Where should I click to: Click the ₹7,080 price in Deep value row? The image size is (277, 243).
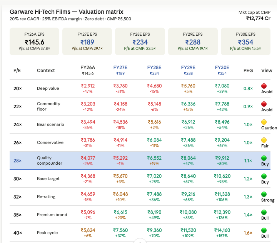point(222,86)
